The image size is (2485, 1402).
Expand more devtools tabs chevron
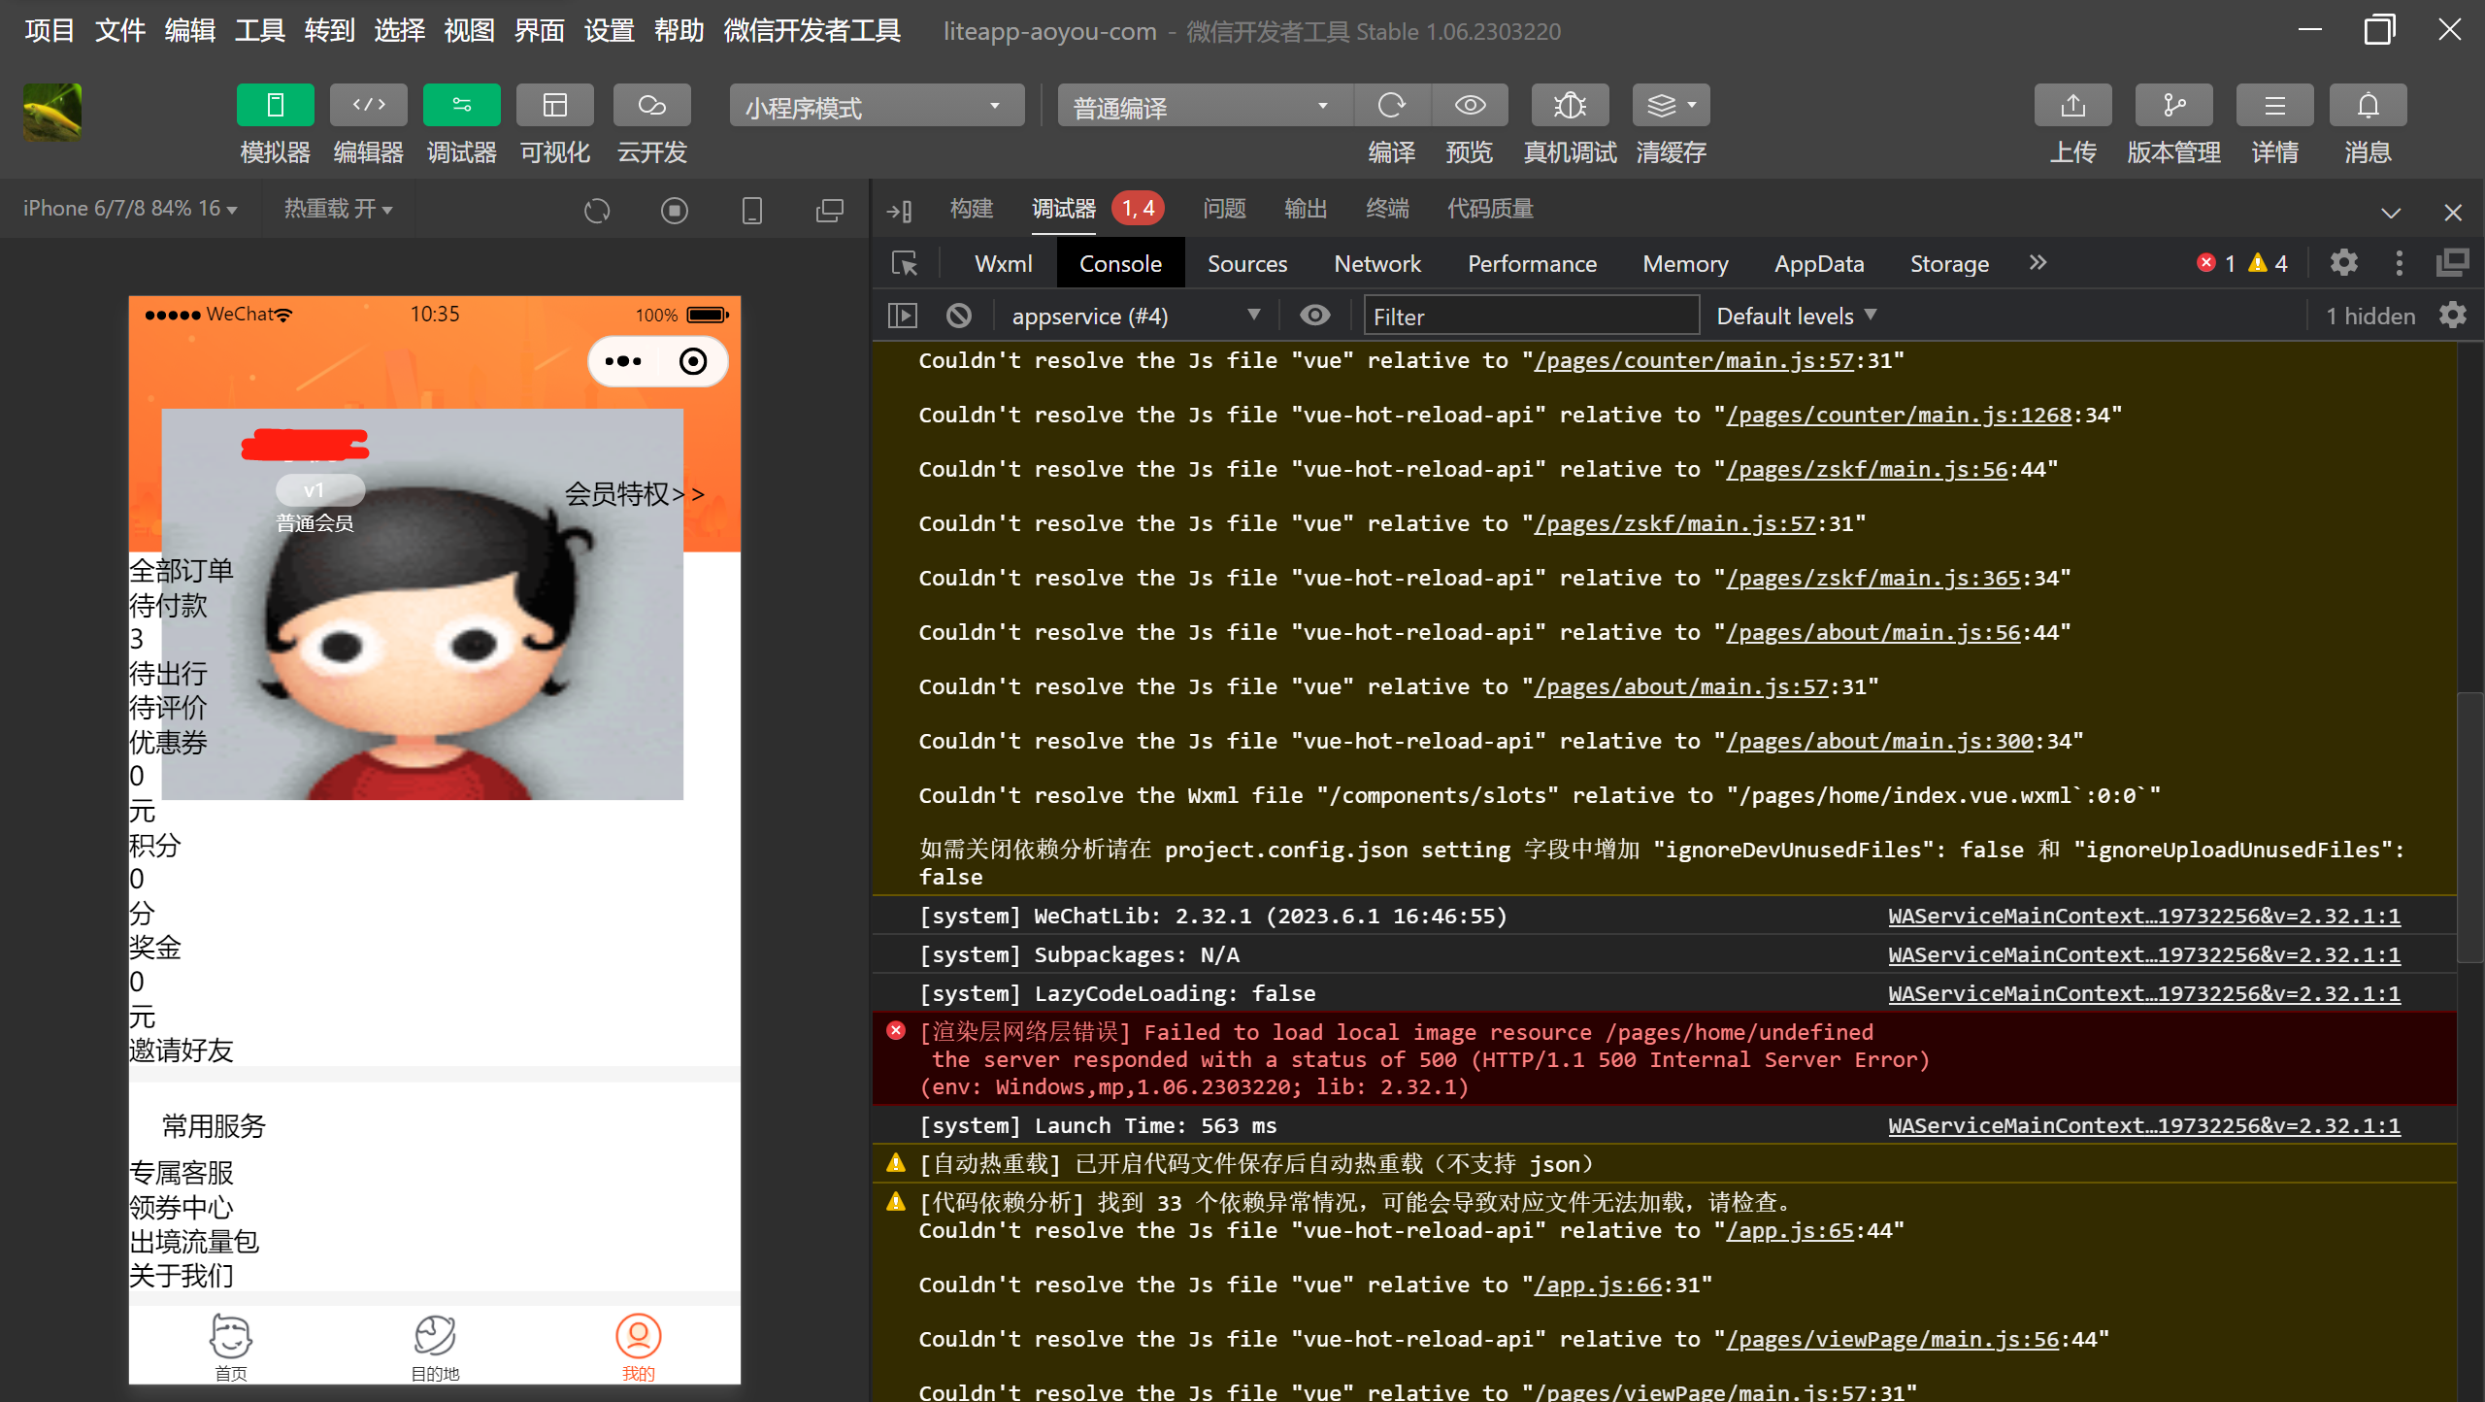pyautogui.click(x=2038, y=262)
